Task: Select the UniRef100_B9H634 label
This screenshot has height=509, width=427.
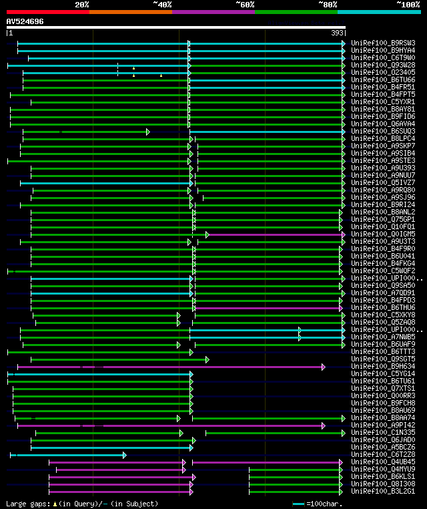Action: click(383, 366)
